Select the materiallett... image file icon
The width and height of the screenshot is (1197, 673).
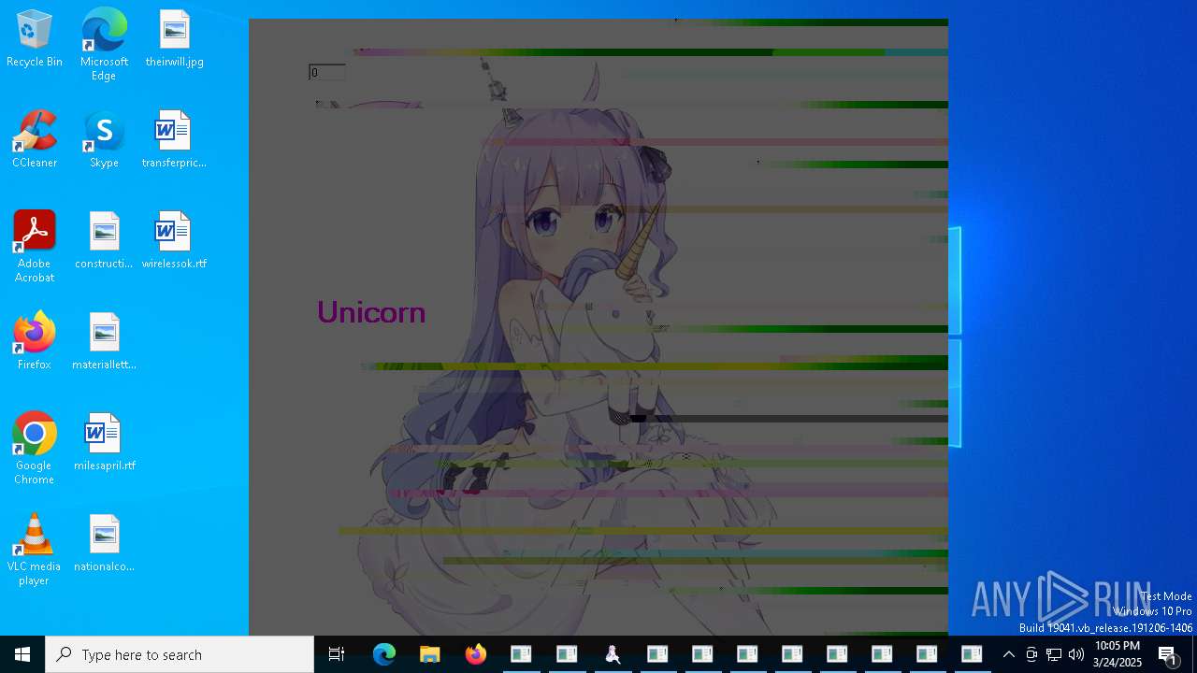(104, 342)
